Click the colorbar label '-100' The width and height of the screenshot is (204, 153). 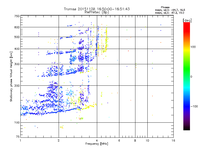194,106
